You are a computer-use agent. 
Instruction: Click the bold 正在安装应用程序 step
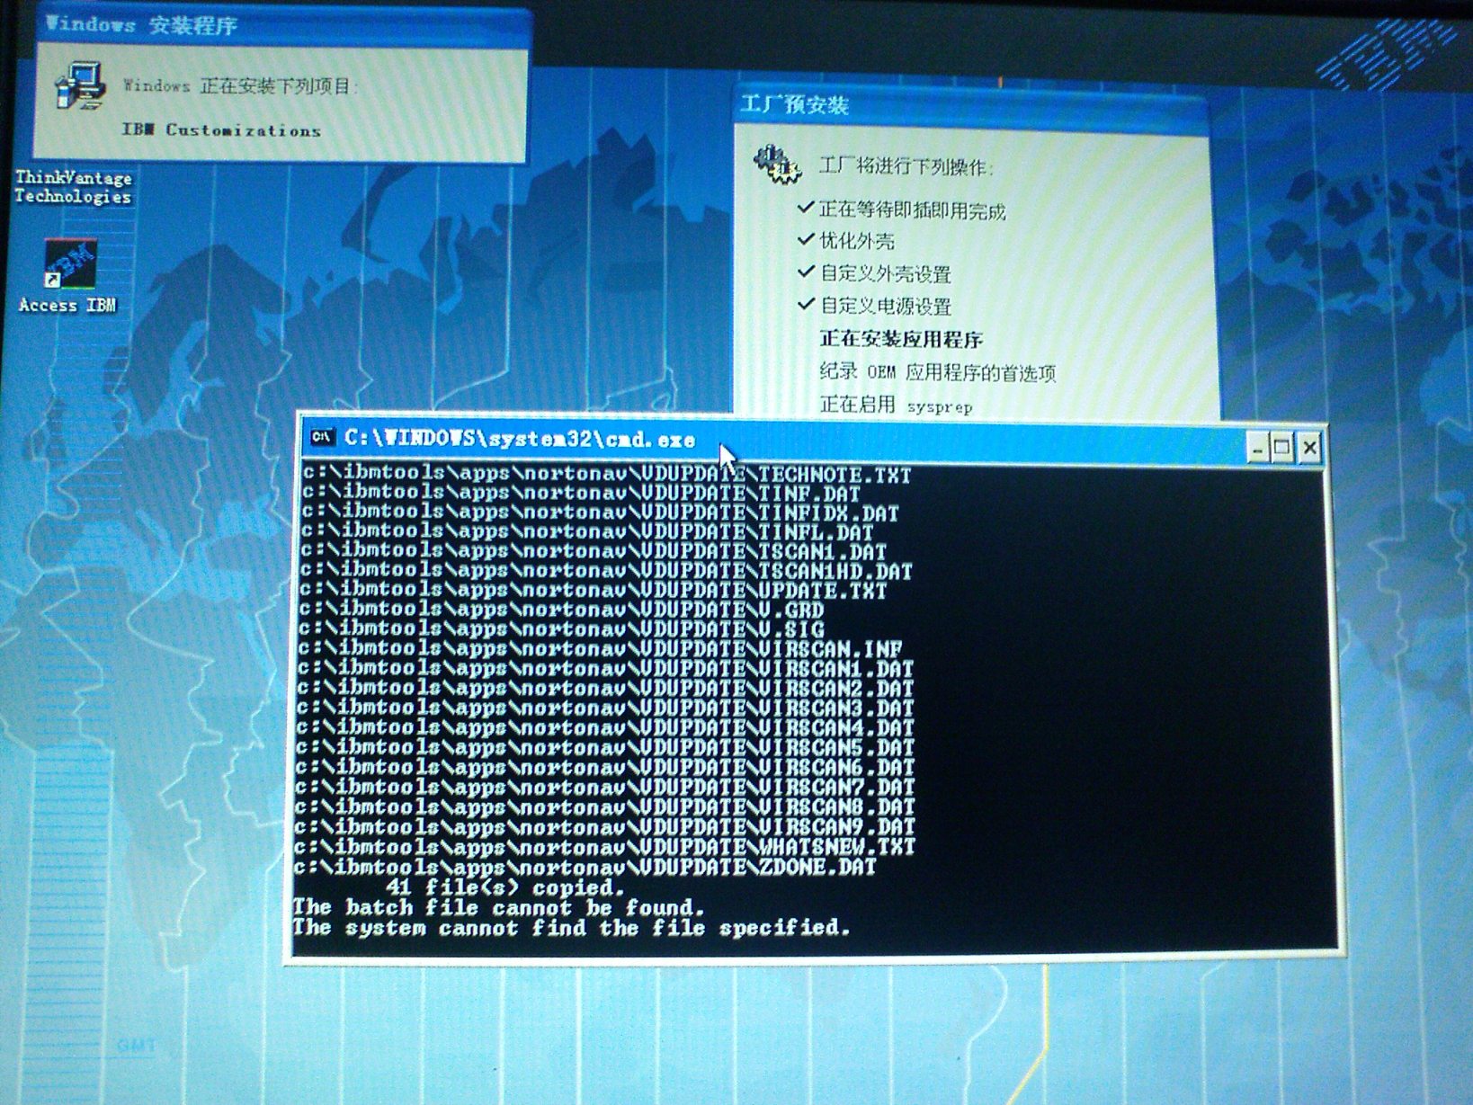901,339
